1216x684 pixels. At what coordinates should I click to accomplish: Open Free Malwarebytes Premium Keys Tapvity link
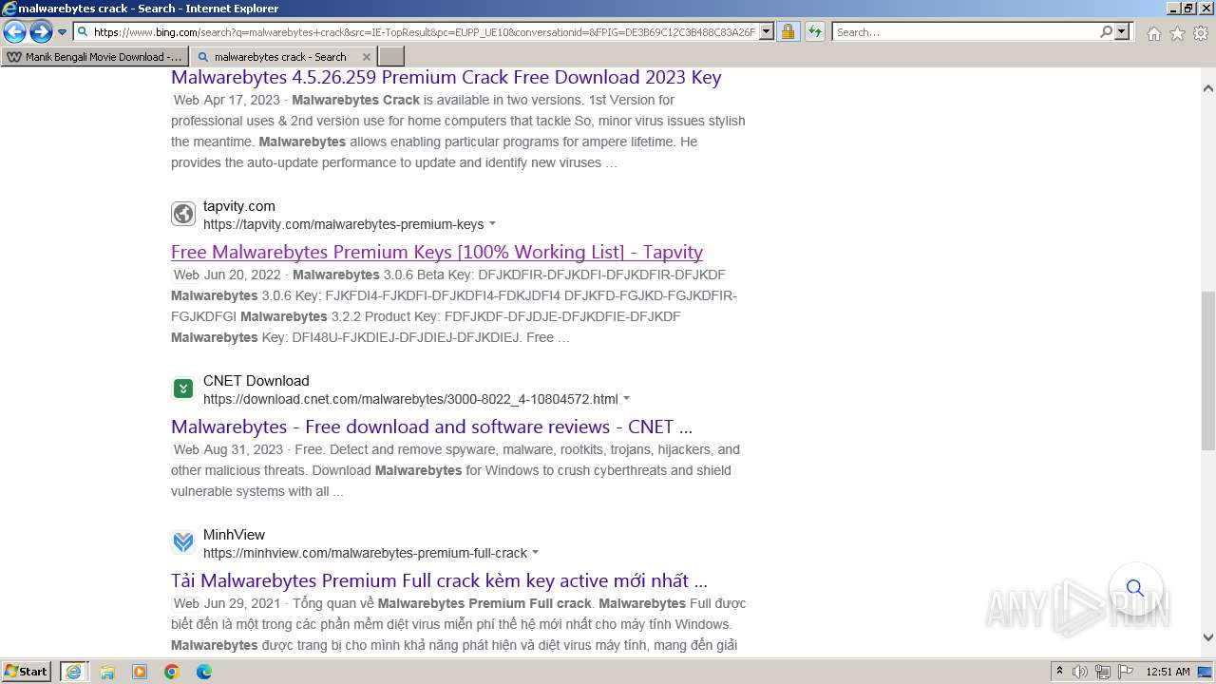coord(437,252)
